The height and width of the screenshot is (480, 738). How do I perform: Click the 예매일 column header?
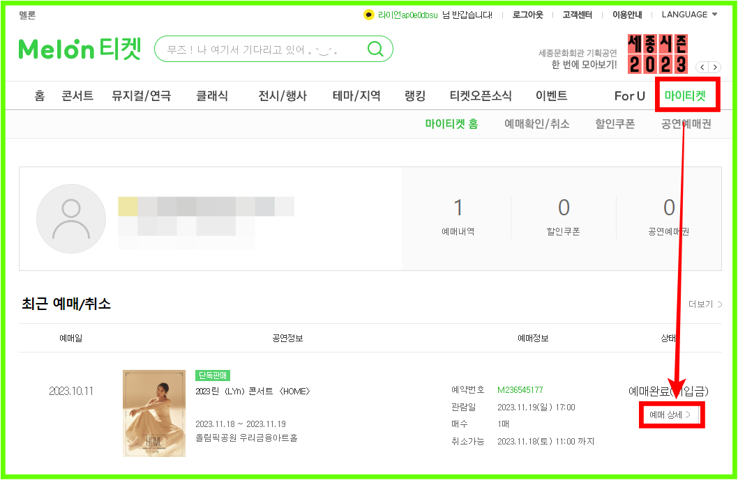point(71,338)
